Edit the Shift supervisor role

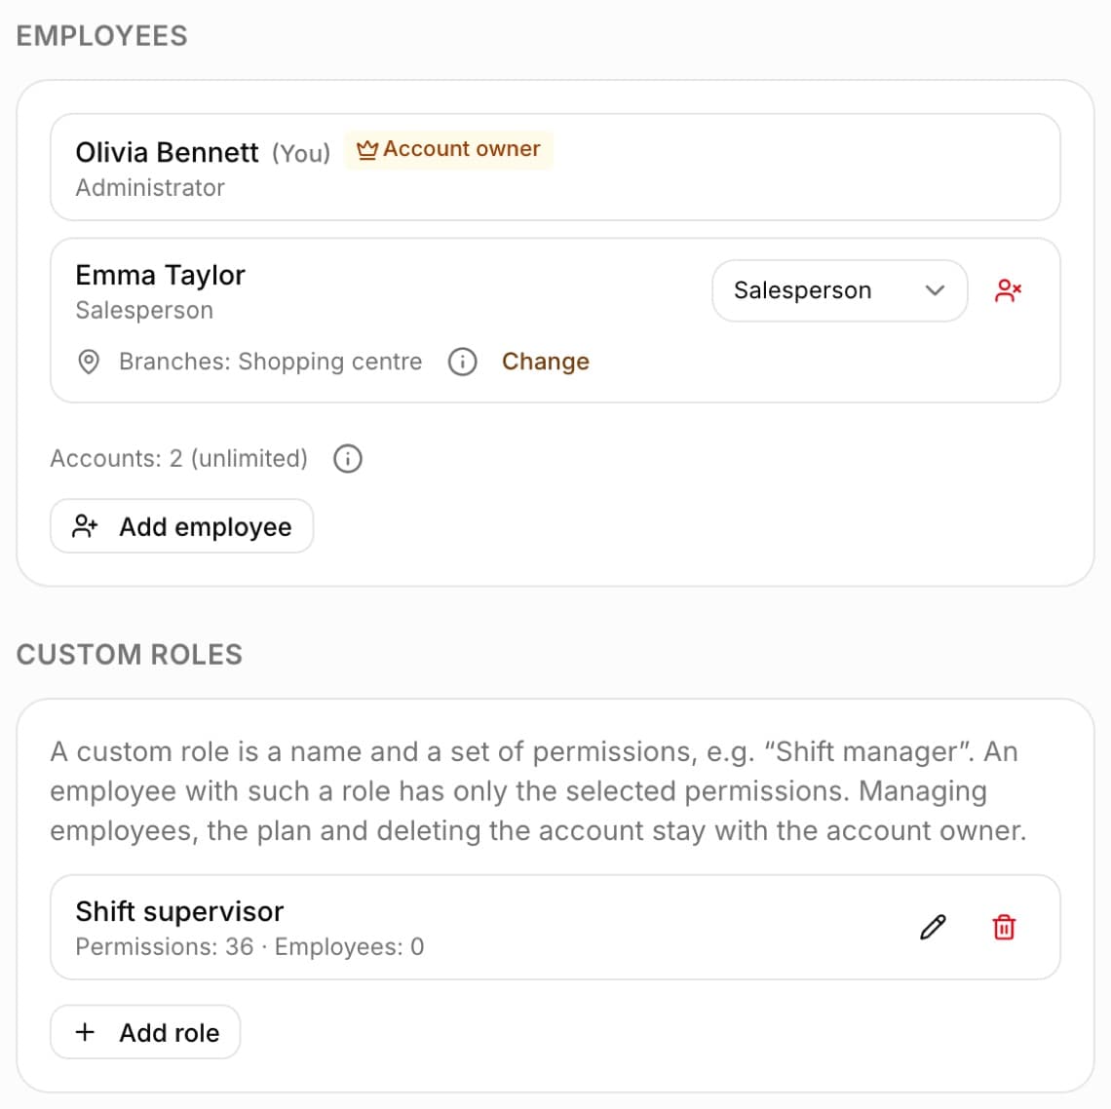coord(933,927)
